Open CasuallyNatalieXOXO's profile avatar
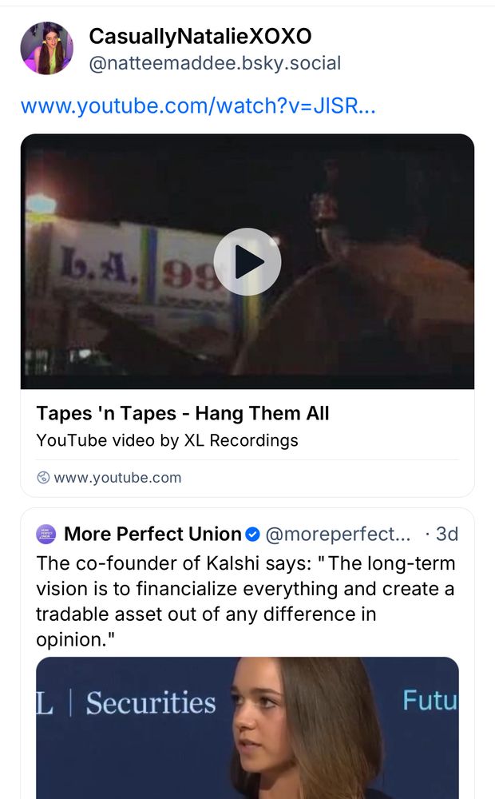The height and width of the screenshot is (799, 495). tap(46, 48)
